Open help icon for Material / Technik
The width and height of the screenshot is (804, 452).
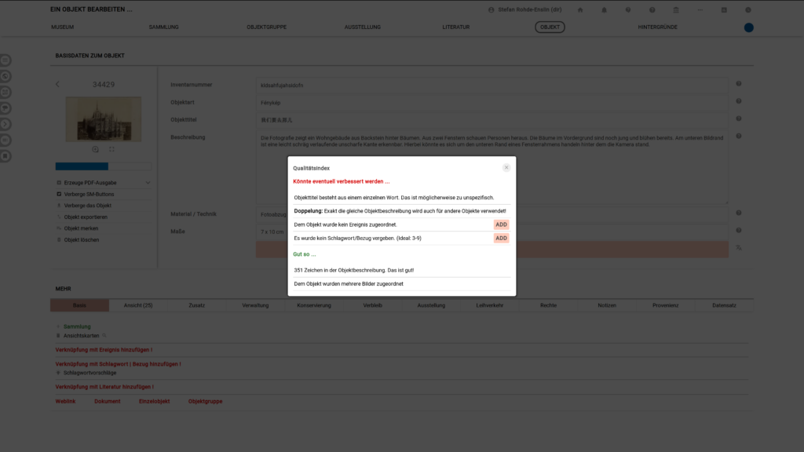tap(739, 213)
